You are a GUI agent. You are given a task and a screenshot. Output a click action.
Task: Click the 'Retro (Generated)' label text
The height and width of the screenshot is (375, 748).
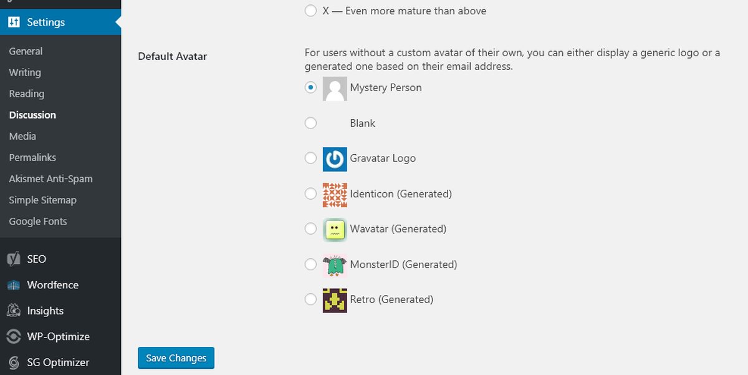[x=391, y=299]
